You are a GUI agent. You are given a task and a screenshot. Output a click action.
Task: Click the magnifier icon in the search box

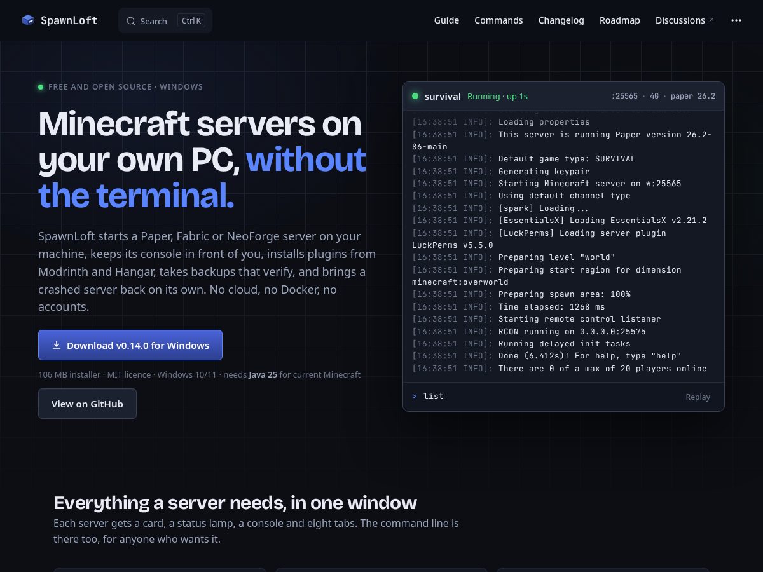click(131, 21)
